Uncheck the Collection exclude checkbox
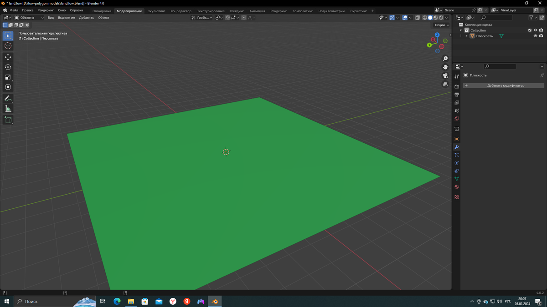 click(530, 30)
